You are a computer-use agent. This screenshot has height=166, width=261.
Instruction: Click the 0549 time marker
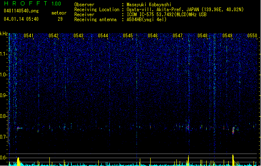(227, 36)
